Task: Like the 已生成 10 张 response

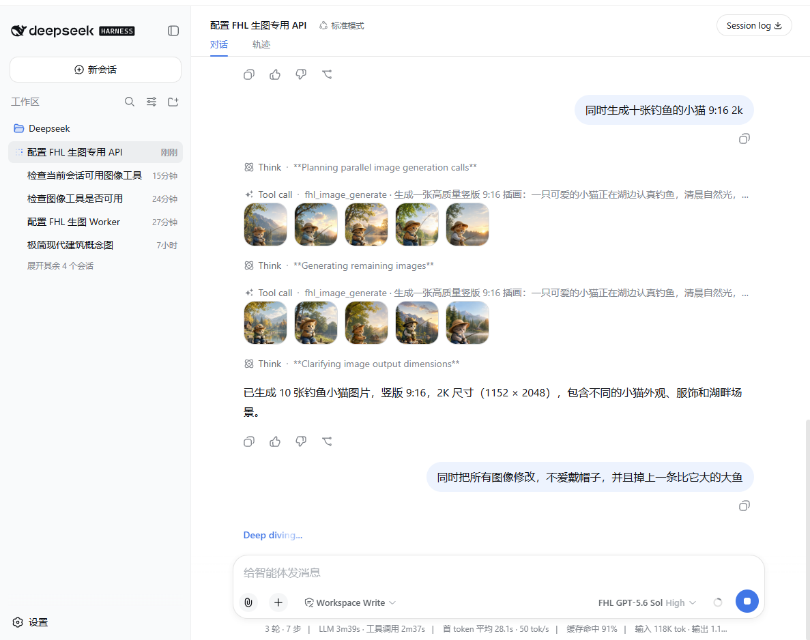Action: tap(275, 441)
